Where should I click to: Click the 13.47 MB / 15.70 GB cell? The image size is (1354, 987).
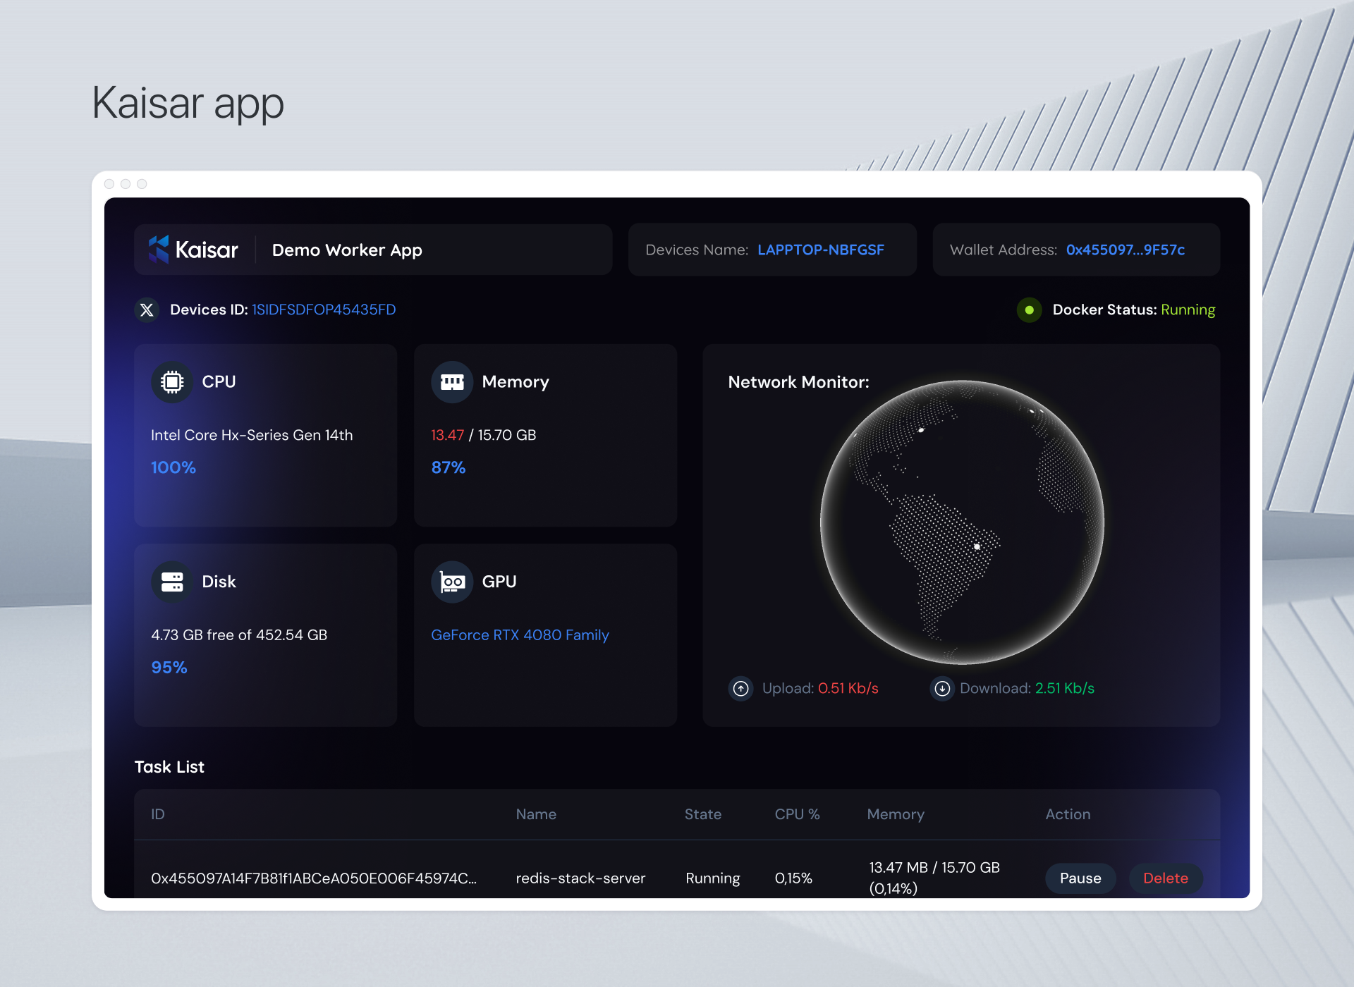point(934,878)
